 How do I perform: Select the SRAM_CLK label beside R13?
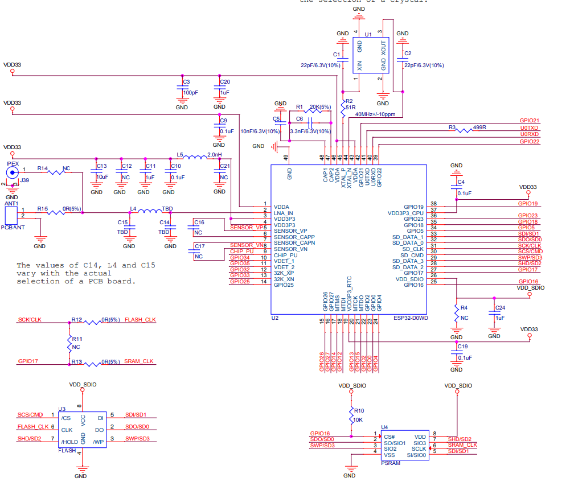point(139,361)
